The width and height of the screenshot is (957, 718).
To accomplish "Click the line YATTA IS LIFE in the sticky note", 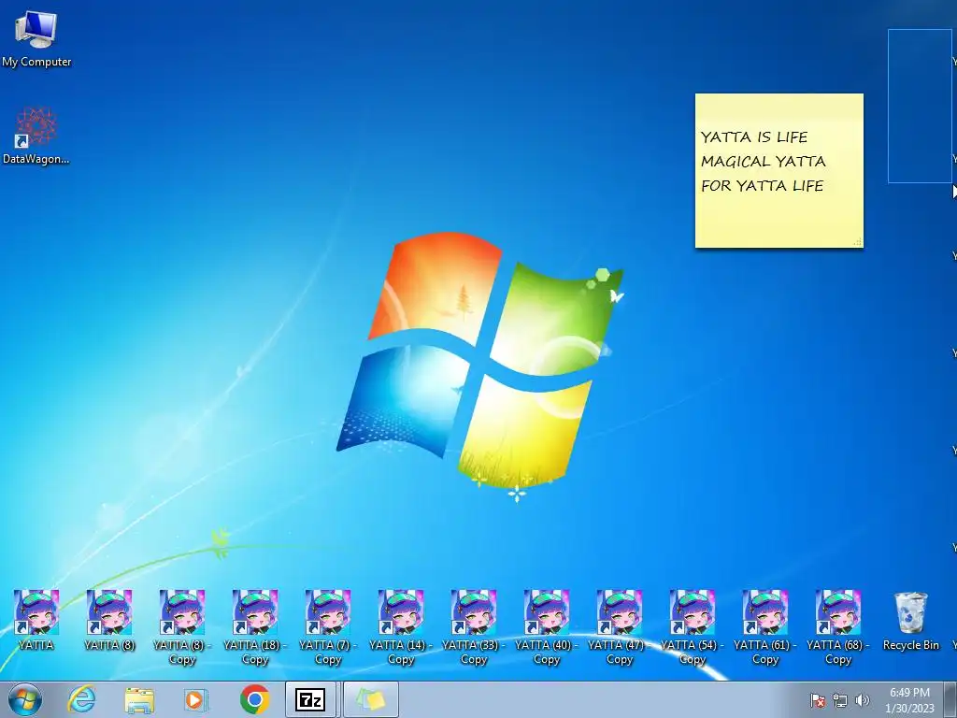I will coord(754,136).
